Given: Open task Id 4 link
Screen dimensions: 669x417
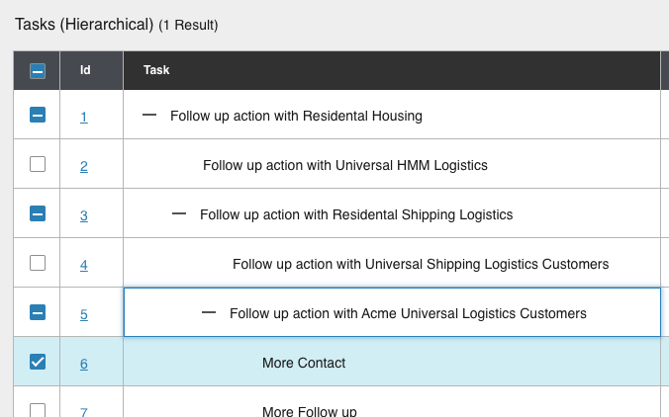Looking at the screenshot, I should tap(84, 265).
